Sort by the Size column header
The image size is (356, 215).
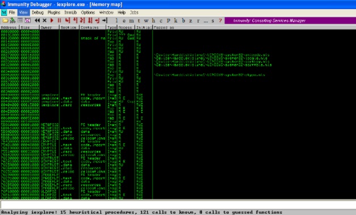[29, 27]
